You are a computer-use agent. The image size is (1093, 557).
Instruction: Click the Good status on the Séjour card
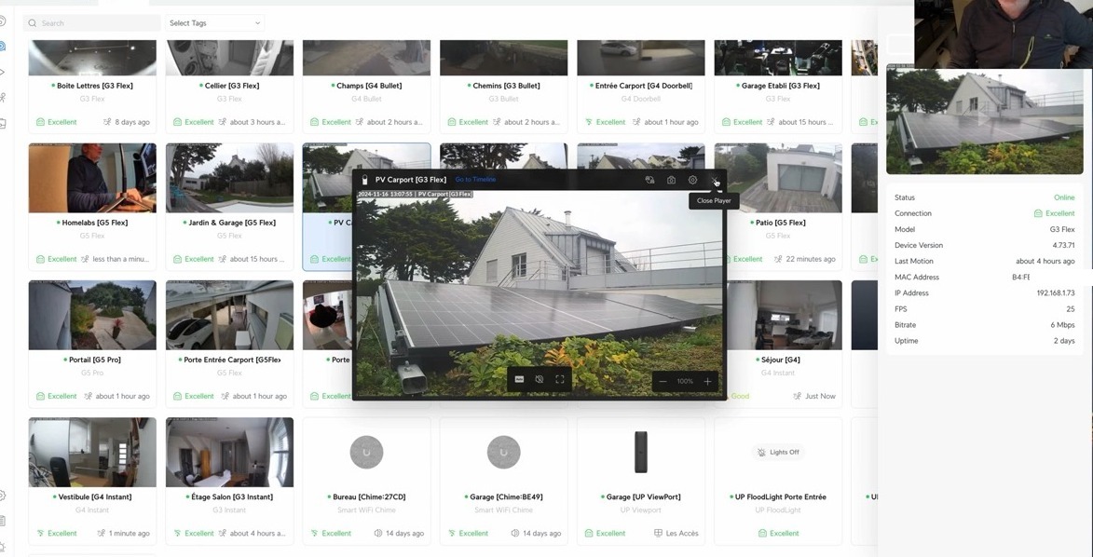(740, 396)
